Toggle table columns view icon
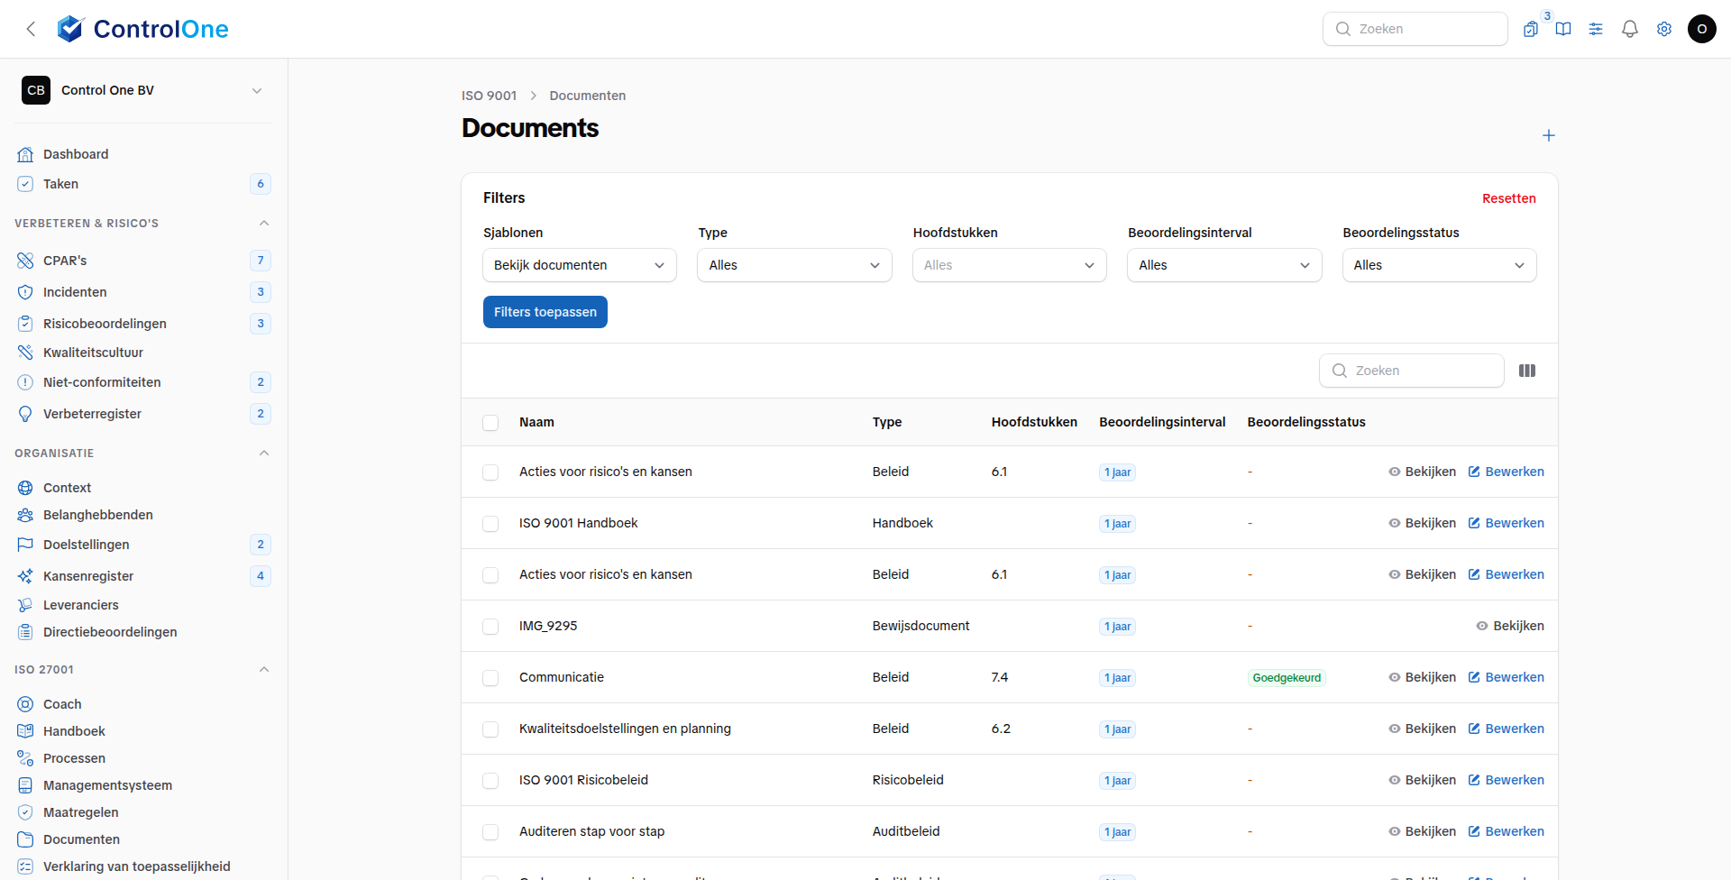Image resolution: width=1731 pixels, height=880 pixels. (x=1527, y=371)
